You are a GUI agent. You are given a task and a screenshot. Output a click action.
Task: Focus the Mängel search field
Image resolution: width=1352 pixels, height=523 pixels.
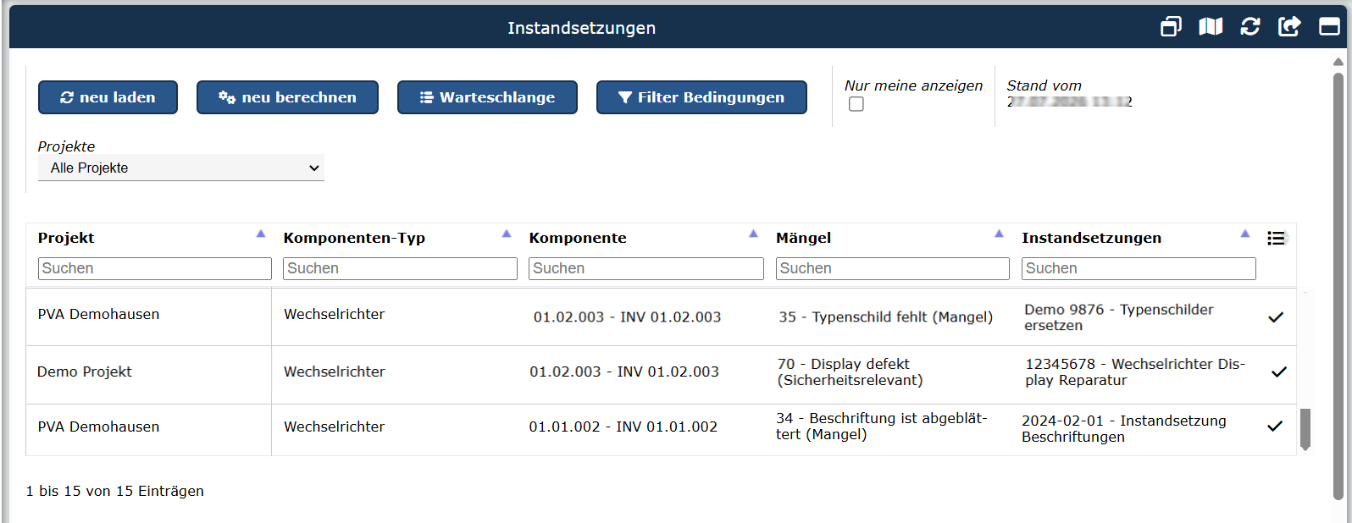[893, 268]
